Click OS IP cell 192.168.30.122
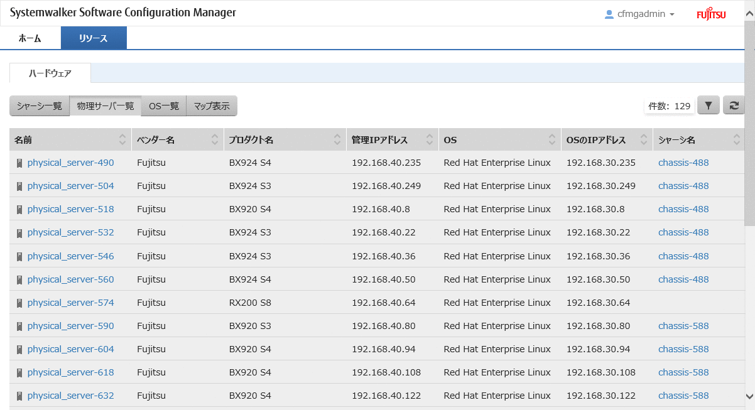 tap(601, 396)
